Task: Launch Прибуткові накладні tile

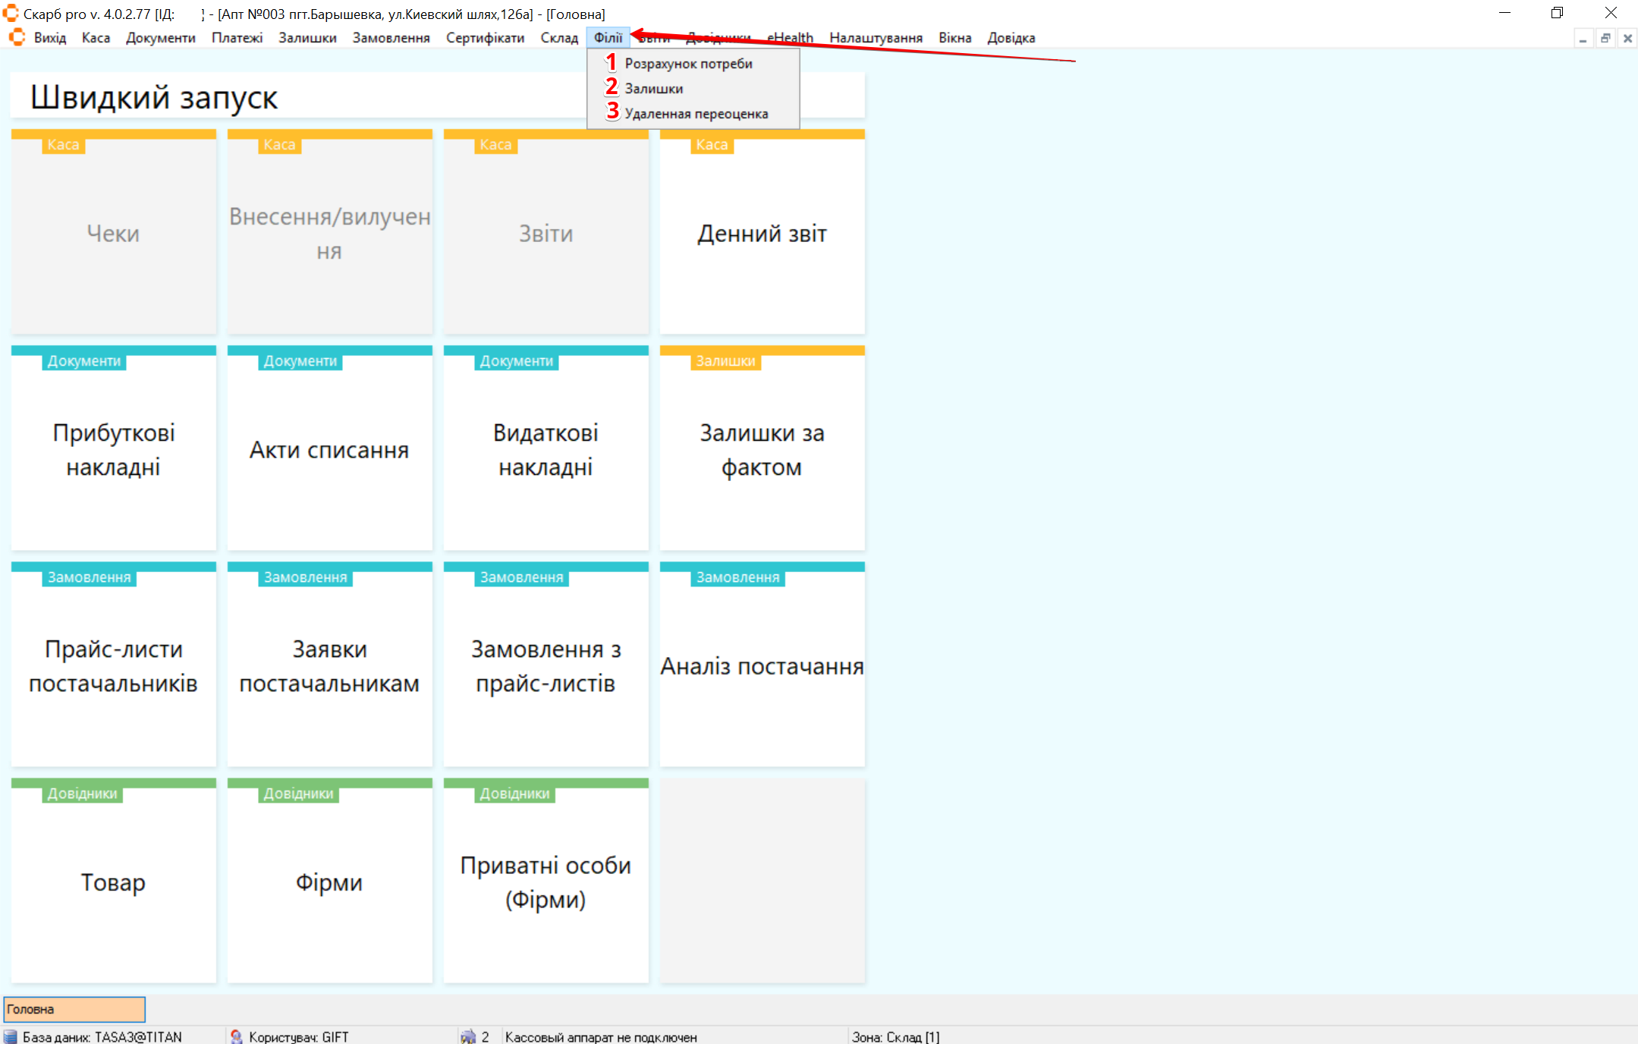Action: point(114,449)
